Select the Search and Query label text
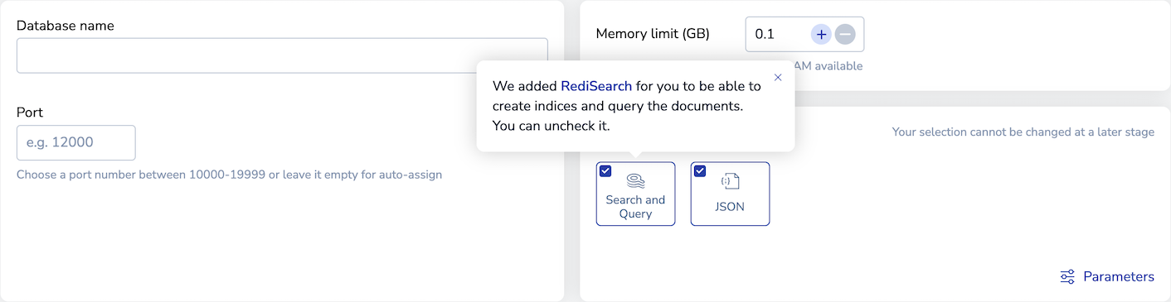This screenshot has width=1171, height=302. (635, 207)
